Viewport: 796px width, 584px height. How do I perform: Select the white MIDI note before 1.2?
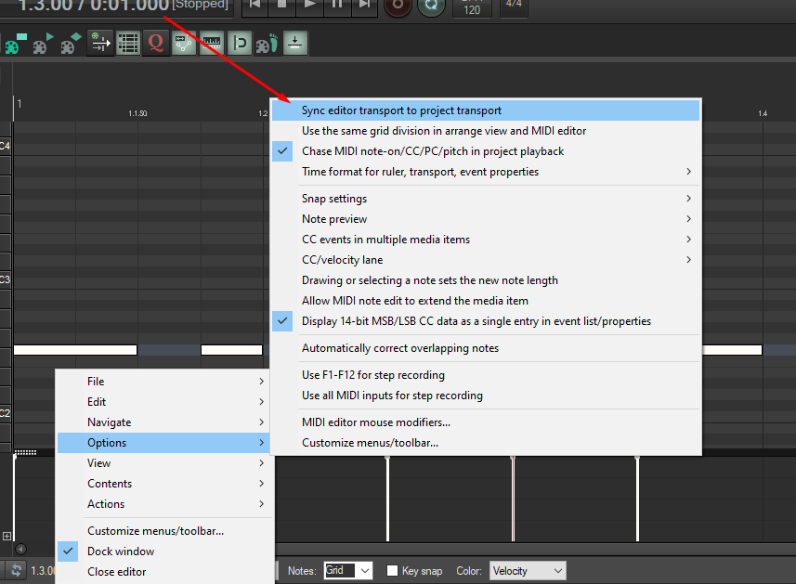pos(231,350)
